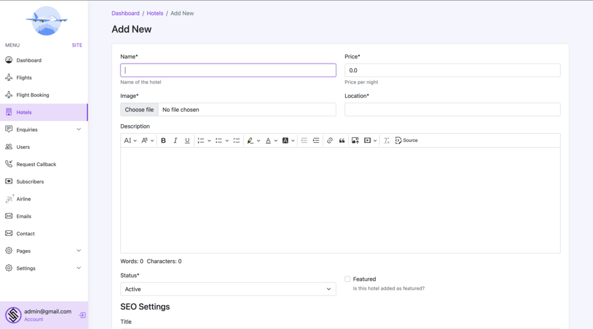The image size is (593, 329).
Task: Expand the Enquiries sidebar submenu
Action: coord(78,129)
